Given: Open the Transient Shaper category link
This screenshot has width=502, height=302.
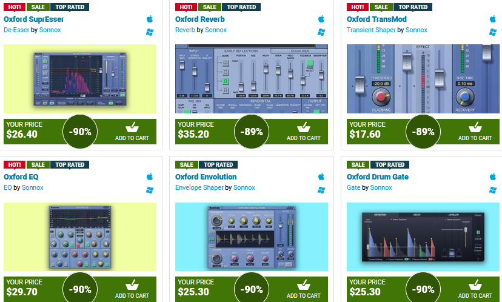Looking at the screenshot, I should click(x=371, y=30).
